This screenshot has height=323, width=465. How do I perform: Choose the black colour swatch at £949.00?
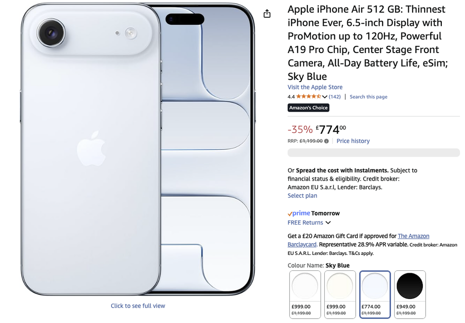410,294
